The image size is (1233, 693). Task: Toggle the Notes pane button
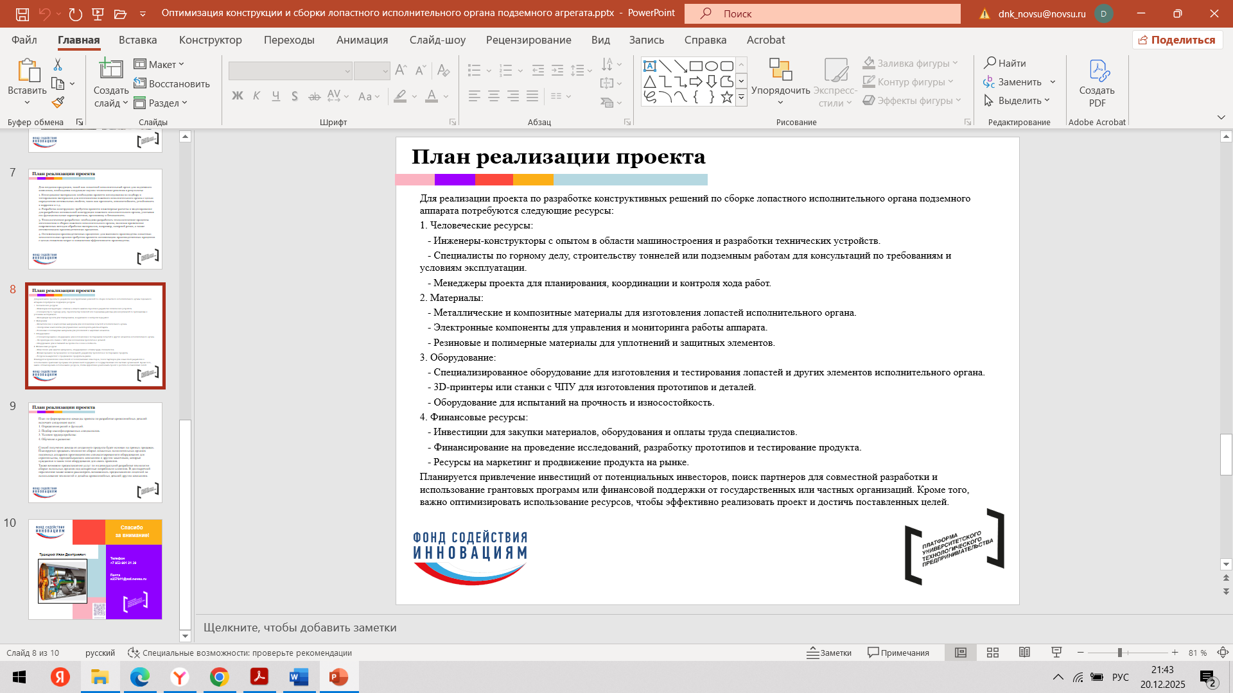coord(829,653)
